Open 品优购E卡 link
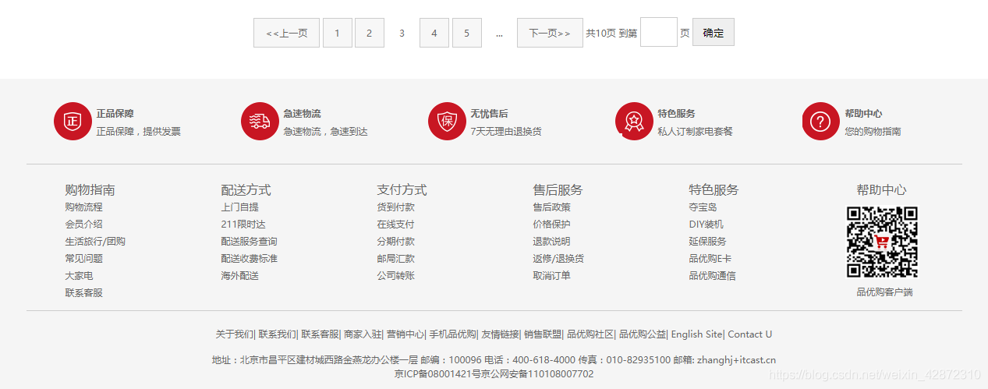This screenshot has width=988, height=389. pos(710,259)
